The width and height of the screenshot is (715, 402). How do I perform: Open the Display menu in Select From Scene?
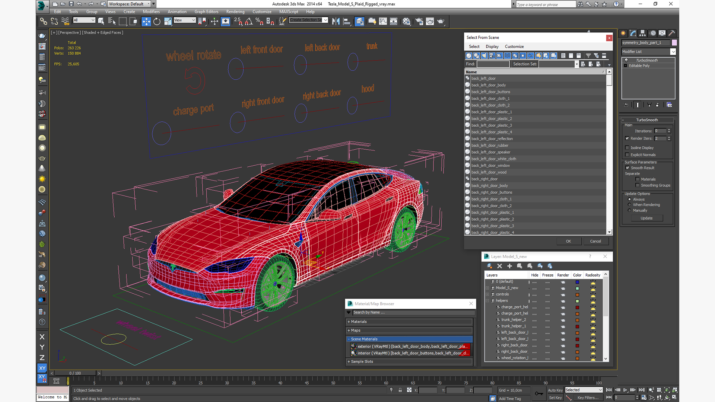pos(492,47)
